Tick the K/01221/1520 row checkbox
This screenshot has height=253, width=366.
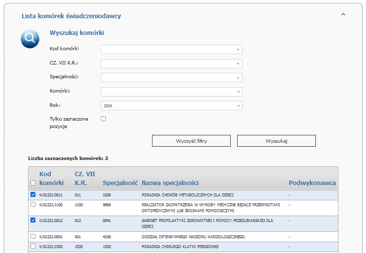33,246
